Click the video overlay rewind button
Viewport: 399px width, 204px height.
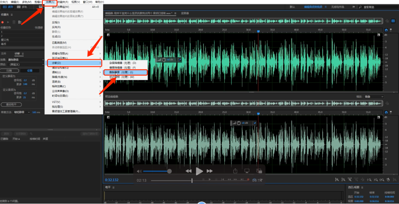(x=189, y=171)
